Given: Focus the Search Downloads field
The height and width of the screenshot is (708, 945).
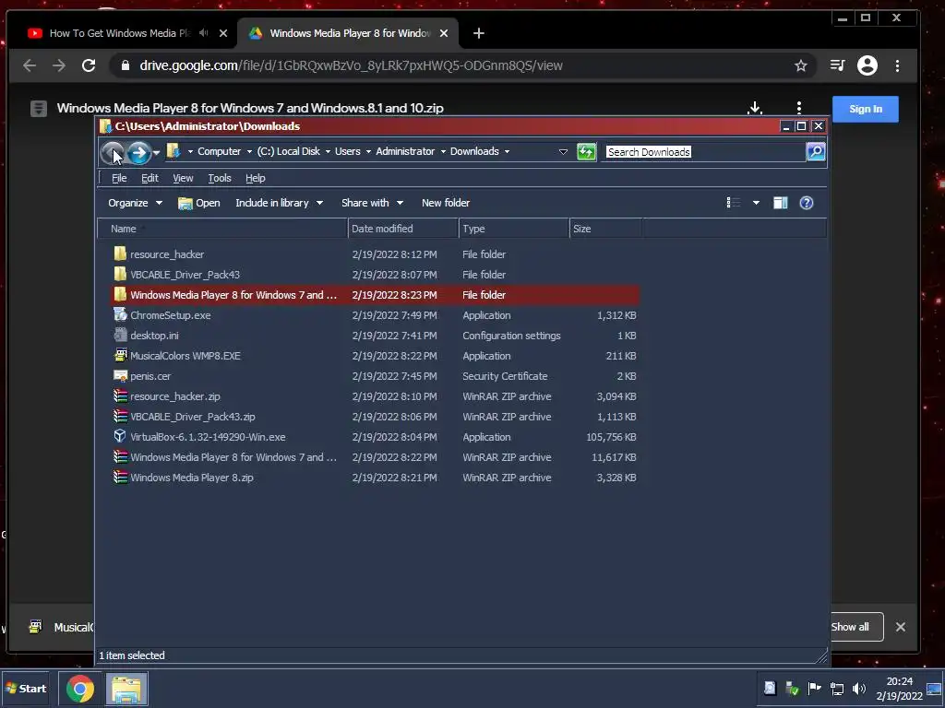Looking at the screenshot, I should click(705, 152).
